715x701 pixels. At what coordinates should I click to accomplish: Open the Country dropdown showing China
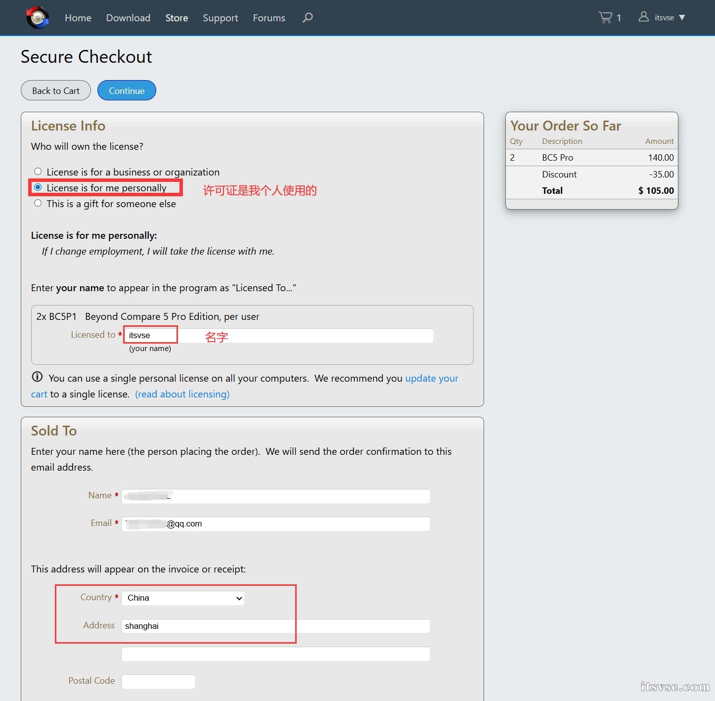[183, 598]
